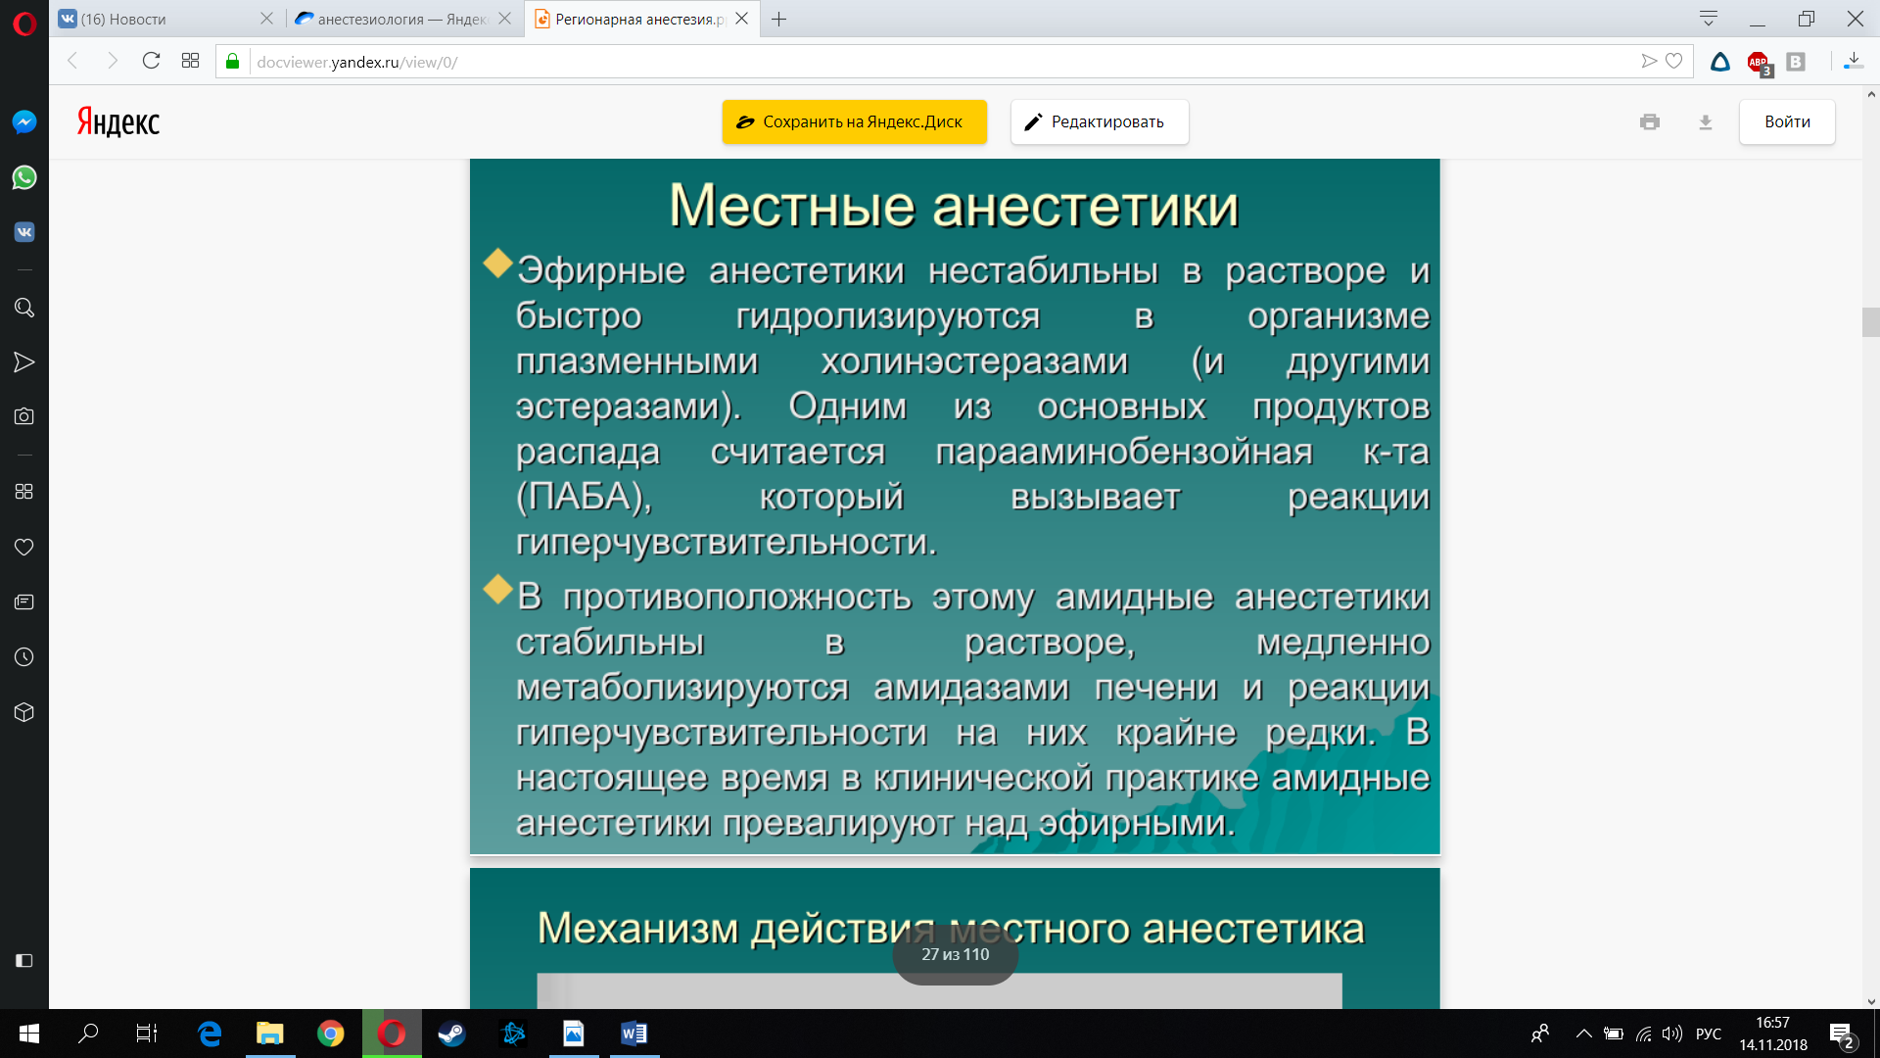Open personal news icon in sidebar
Image resolution: width=1880 pixels, height=1058 pixels.
pos(24,601)
